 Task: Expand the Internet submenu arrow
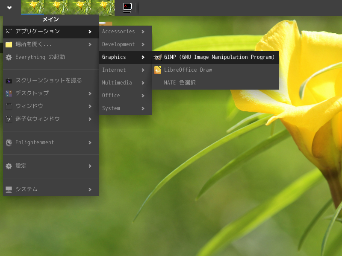[143, 70]
